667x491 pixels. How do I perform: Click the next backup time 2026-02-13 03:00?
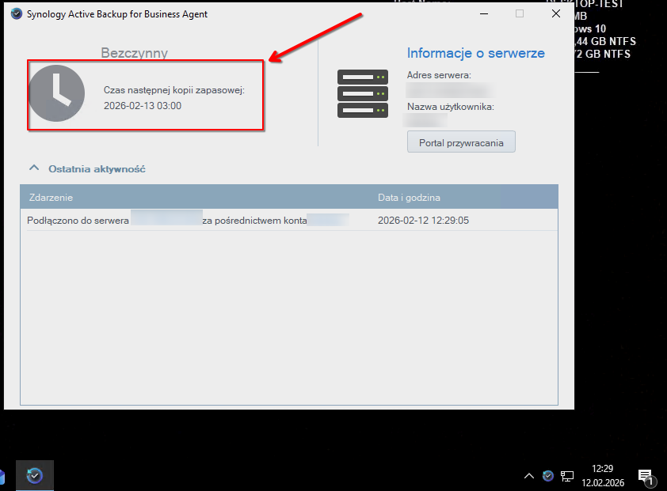143,105
